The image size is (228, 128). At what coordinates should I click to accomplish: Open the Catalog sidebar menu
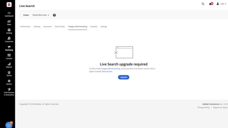9,31
